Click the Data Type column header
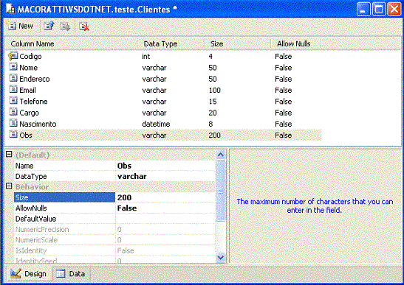The image size is (404, 285). [171, 44]
